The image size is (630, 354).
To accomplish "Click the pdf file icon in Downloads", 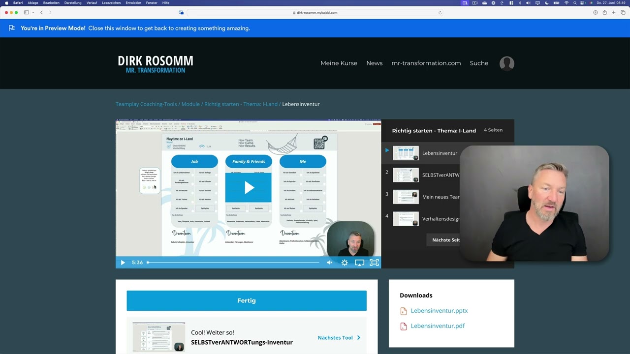I will tap(404, 326).
